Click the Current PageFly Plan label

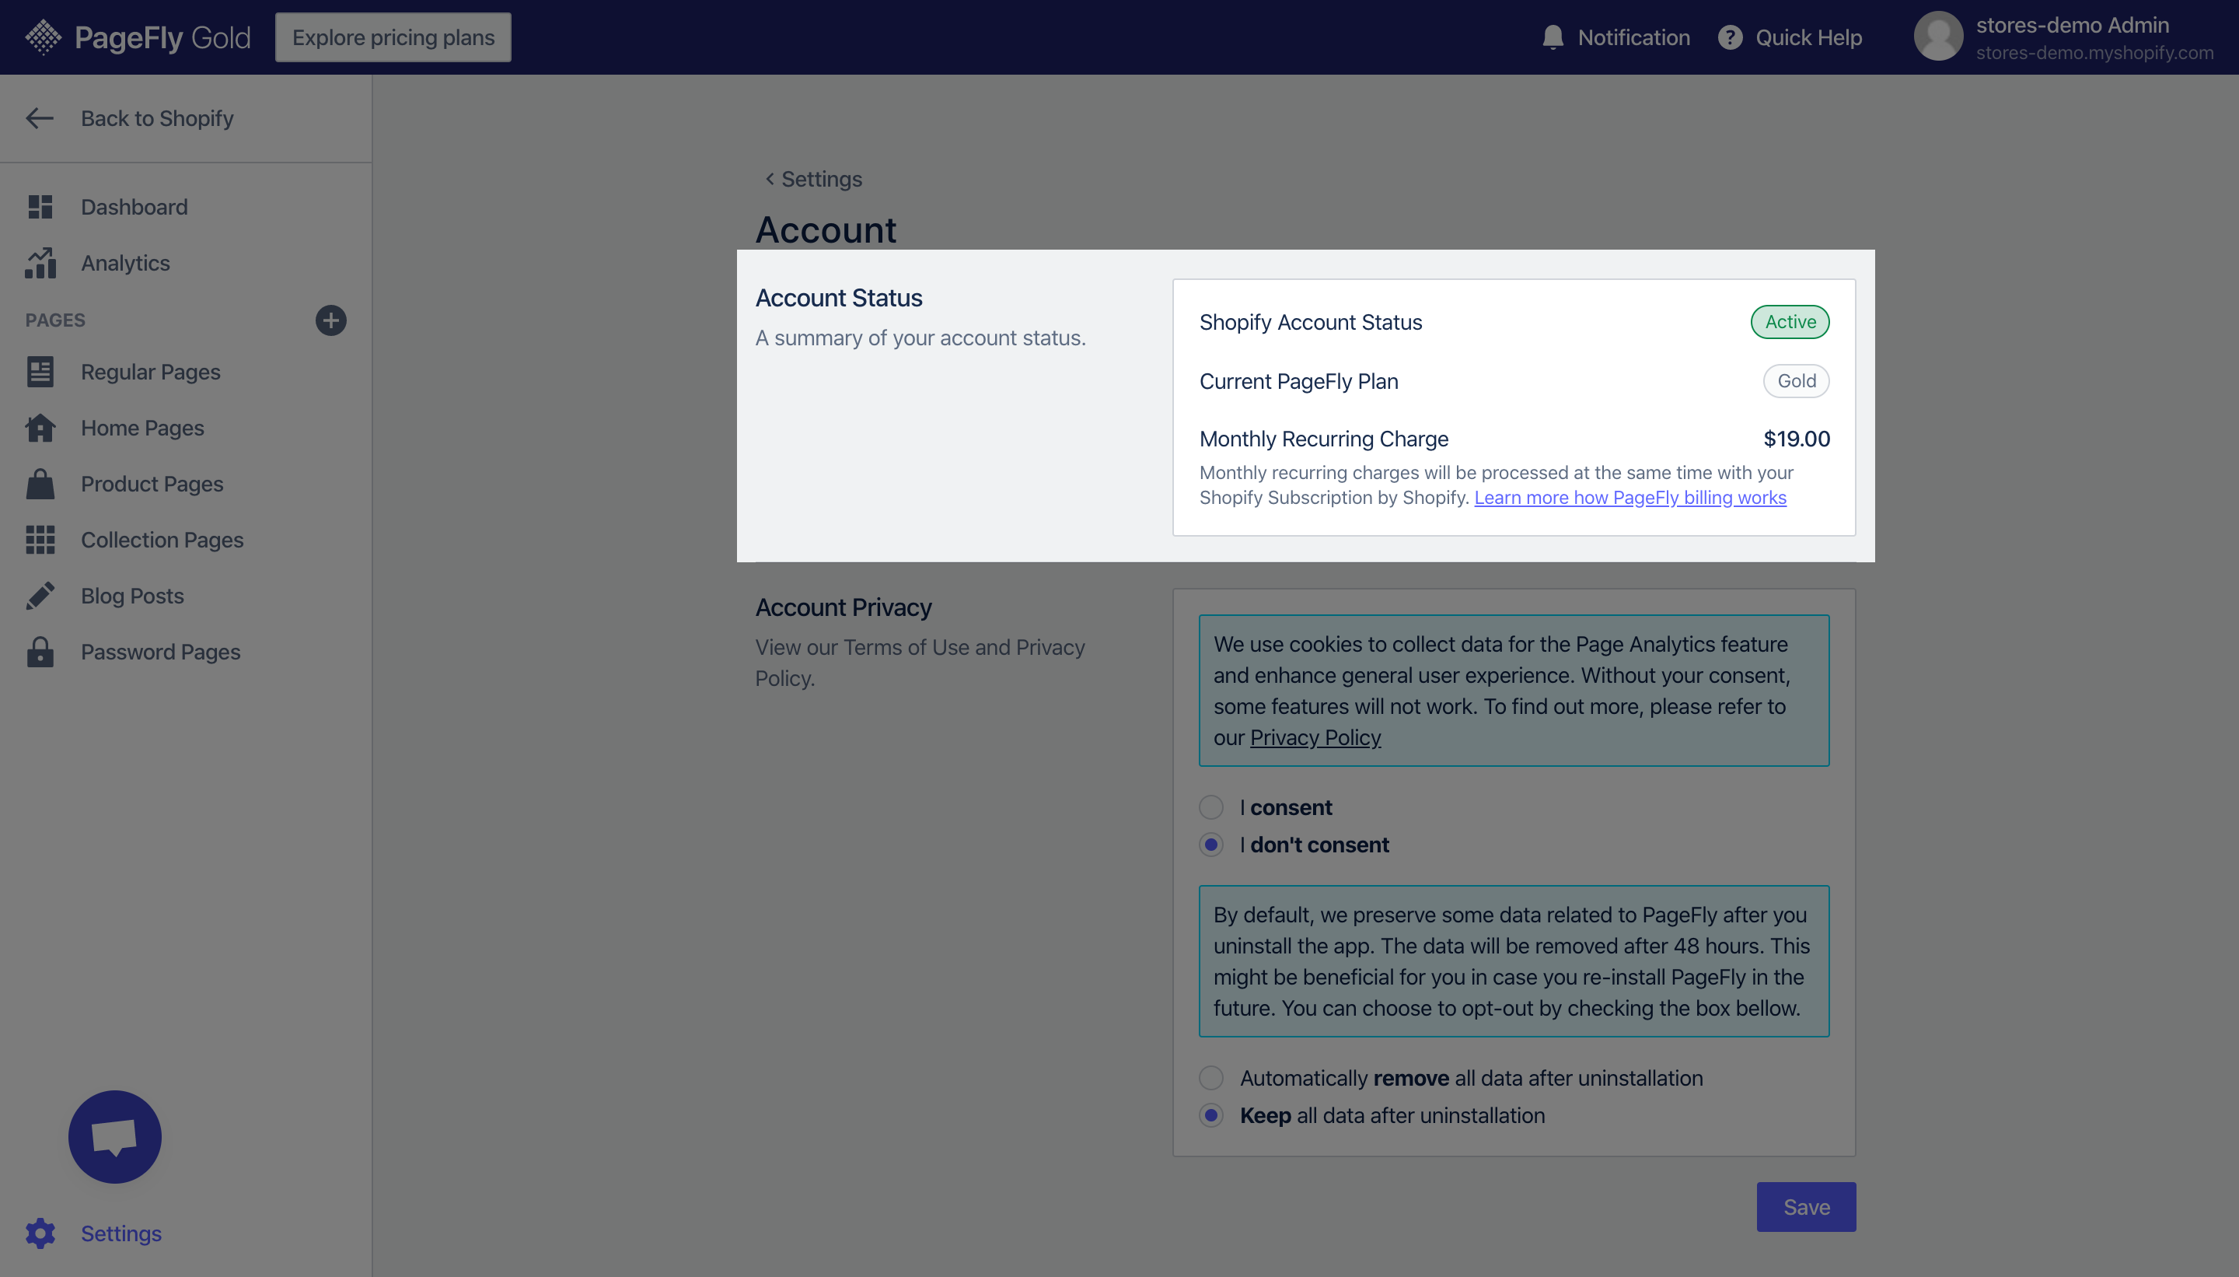(1298, 382)
